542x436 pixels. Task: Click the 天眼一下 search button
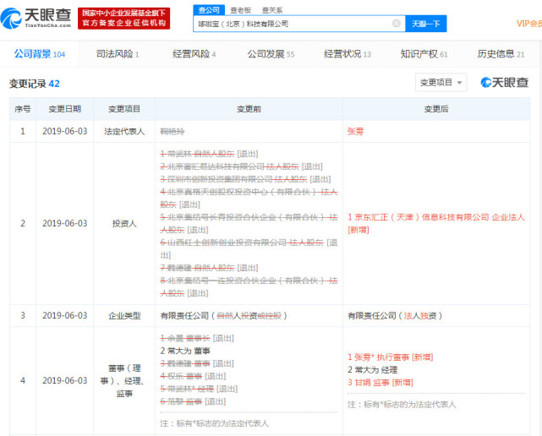coord(426,24)
